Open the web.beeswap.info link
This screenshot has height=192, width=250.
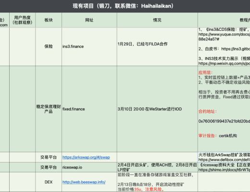pos(84,182)
